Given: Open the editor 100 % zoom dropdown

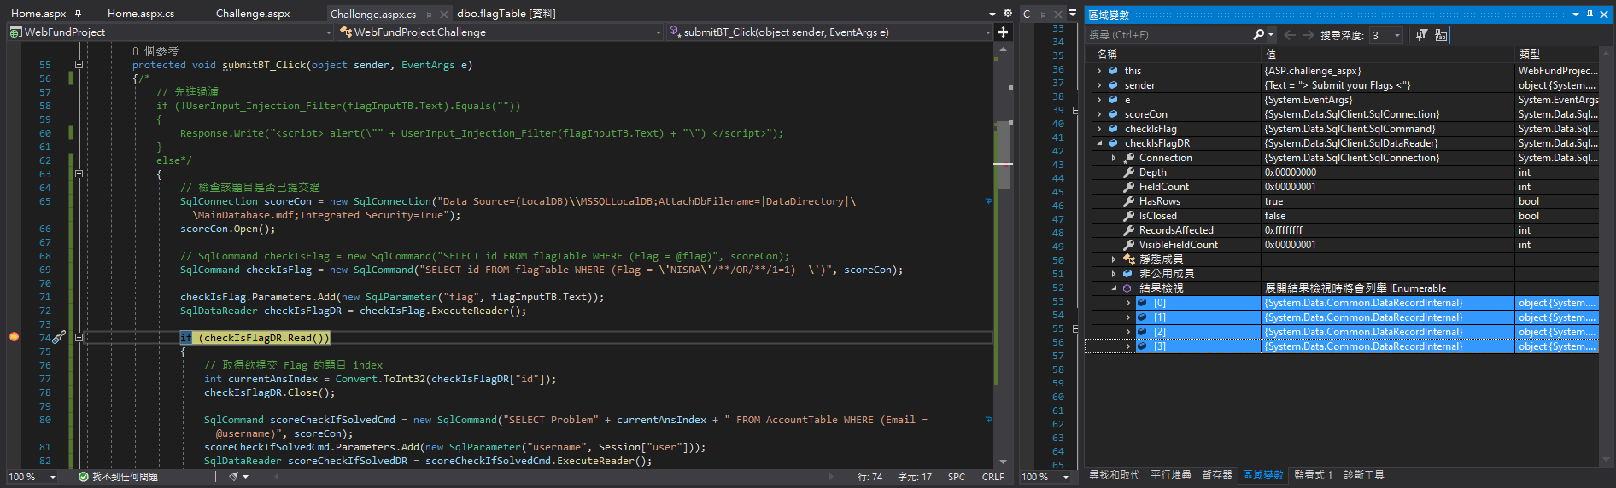Looking at the screenshot, I should click(53, 477).
